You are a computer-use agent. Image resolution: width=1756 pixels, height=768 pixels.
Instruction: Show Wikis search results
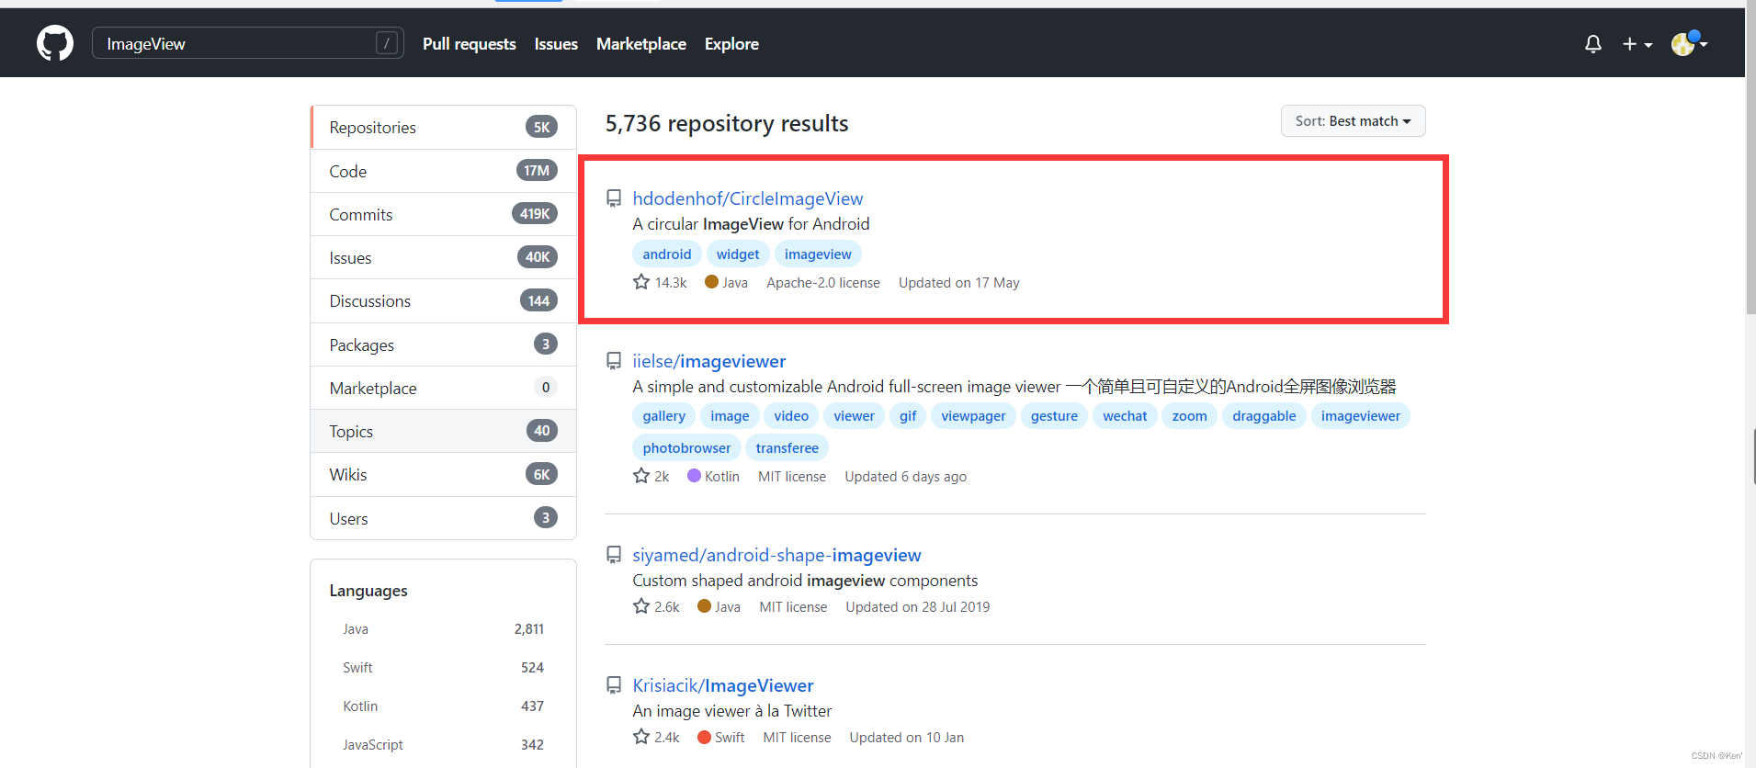444,474
